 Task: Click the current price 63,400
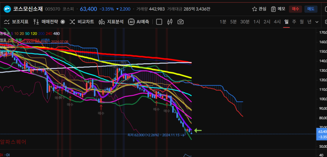pos(88,9)
